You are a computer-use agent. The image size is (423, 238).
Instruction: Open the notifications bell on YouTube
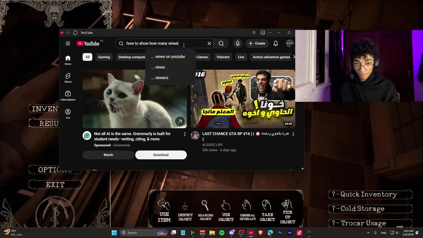[x=276, y=43]
